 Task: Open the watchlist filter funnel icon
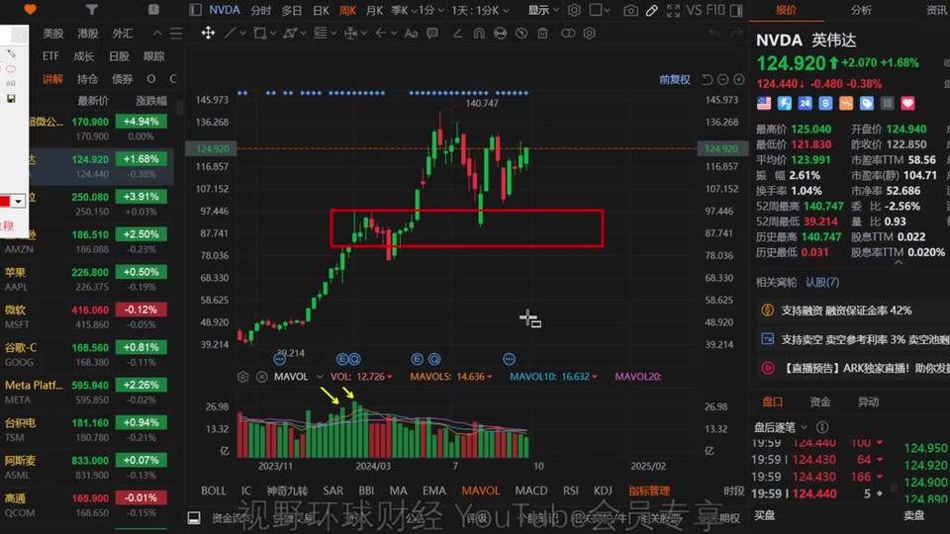[x=91, y=9]
